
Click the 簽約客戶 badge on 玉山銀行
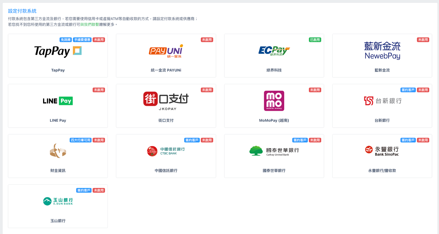tap(84, 190)
